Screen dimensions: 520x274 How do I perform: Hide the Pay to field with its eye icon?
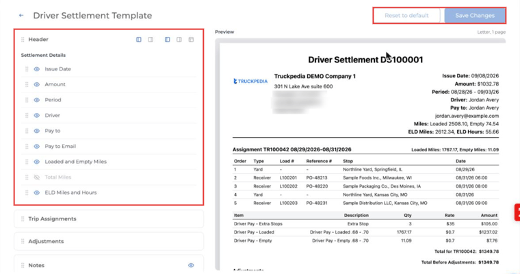[x=37, y=131]
